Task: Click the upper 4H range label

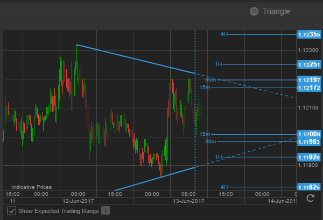Action: (x=224, y=35)
